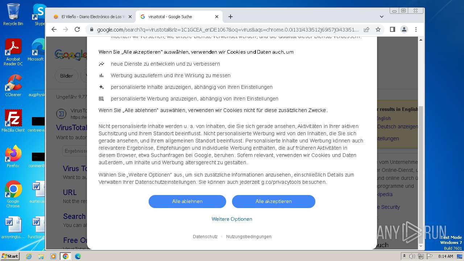The height and width of the screenshot is (261, 464).
Task: Click the Alle ablehnen button
Action: tap(187, 202)
